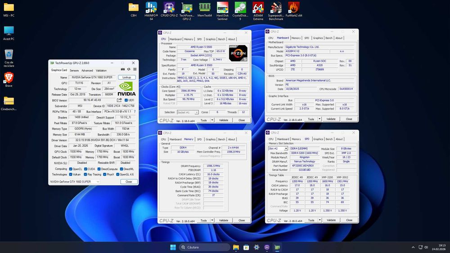Open CrystalDiskInfo desktop shortcut
Screen dimensions: 450x253
click(240, 11)
